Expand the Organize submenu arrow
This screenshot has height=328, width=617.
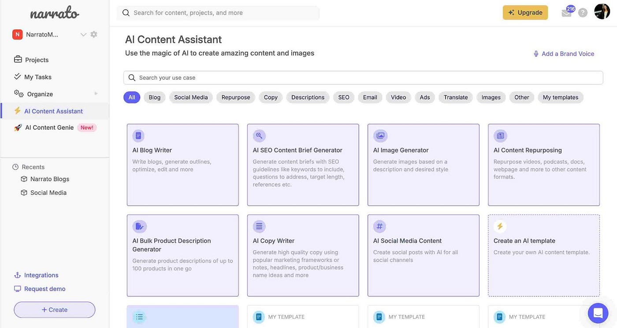coord(96,94)
